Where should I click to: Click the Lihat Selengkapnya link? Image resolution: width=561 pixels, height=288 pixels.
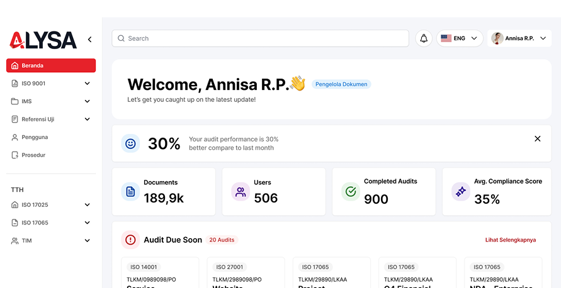pyautogui.click(x=510, y=240)
